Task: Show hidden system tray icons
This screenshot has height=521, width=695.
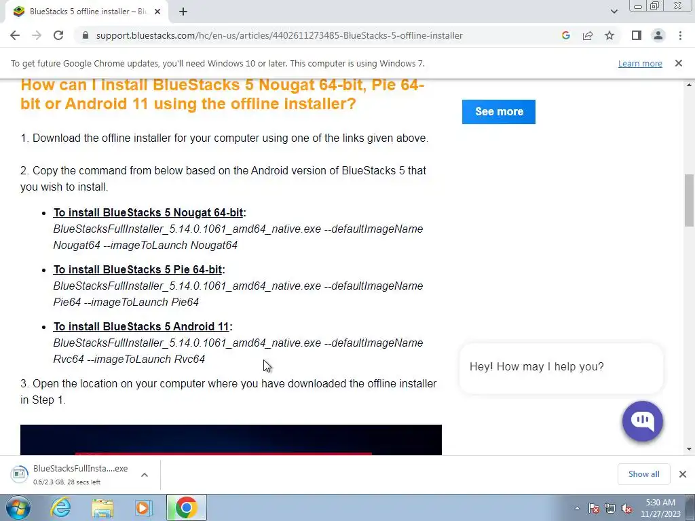Action: point(577,508)
